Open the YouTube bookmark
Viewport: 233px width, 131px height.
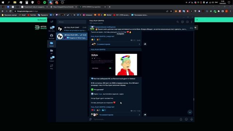coord(32,15)
